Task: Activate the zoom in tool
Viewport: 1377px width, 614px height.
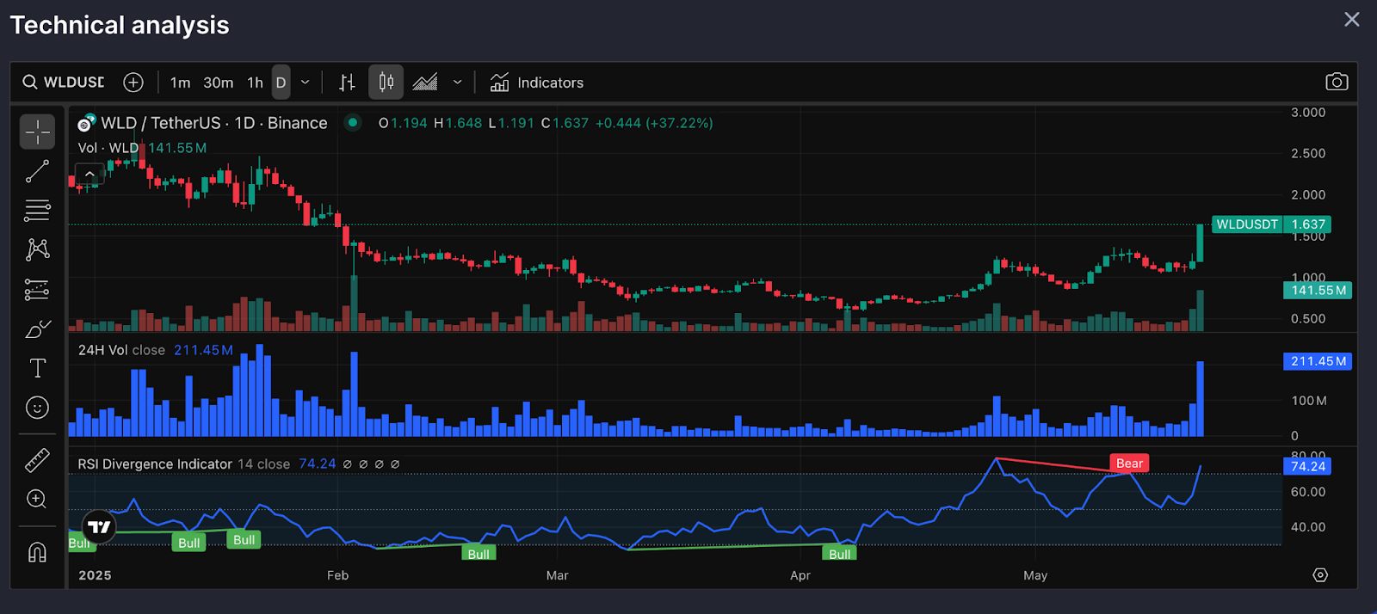Action: pos(37,499)
